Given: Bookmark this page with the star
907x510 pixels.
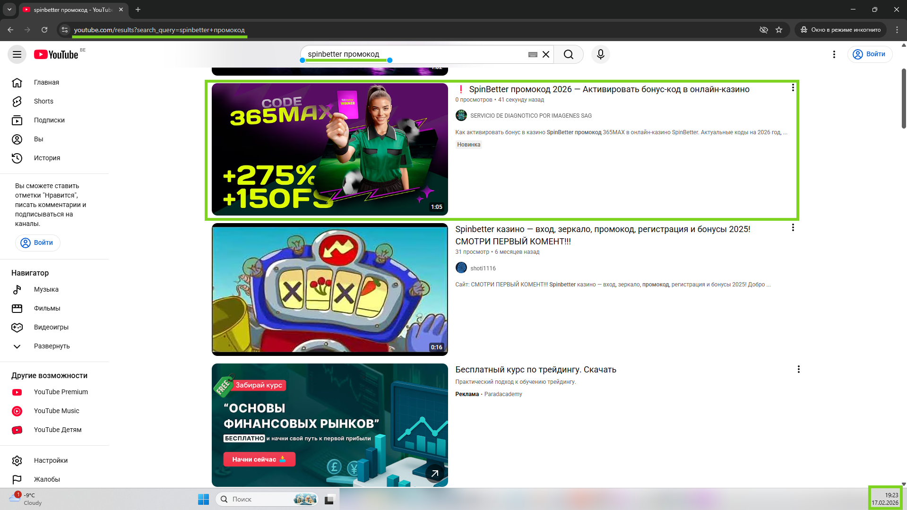Looking at the screenshot, I should pyautogui.click(x=779, y=30).
